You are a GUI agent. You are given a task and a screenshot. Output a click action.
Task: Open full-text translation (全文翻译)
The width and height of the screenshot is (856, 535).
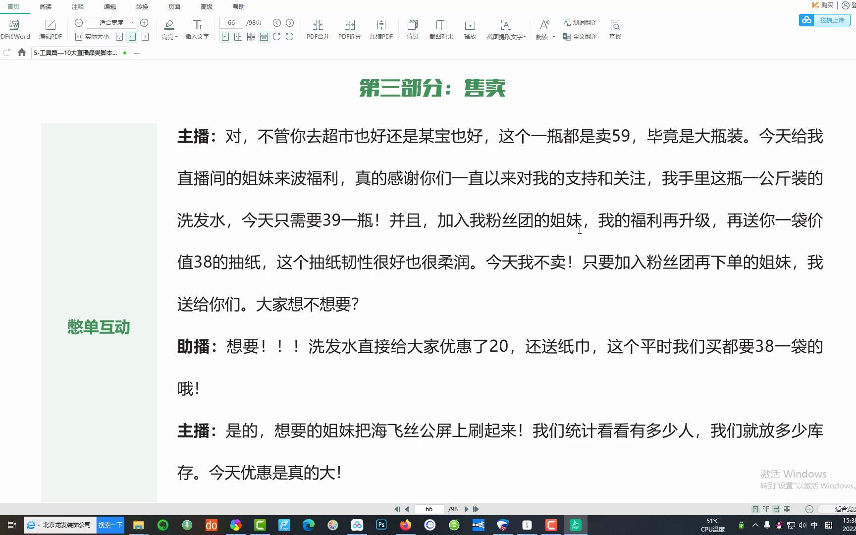click(x=580, y=37)
